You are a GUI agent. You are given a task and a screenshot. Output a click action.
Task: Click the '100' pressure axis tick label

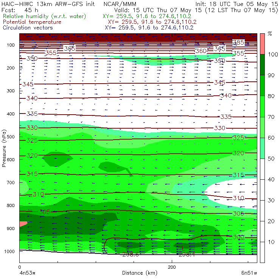[x=11, y=45]
